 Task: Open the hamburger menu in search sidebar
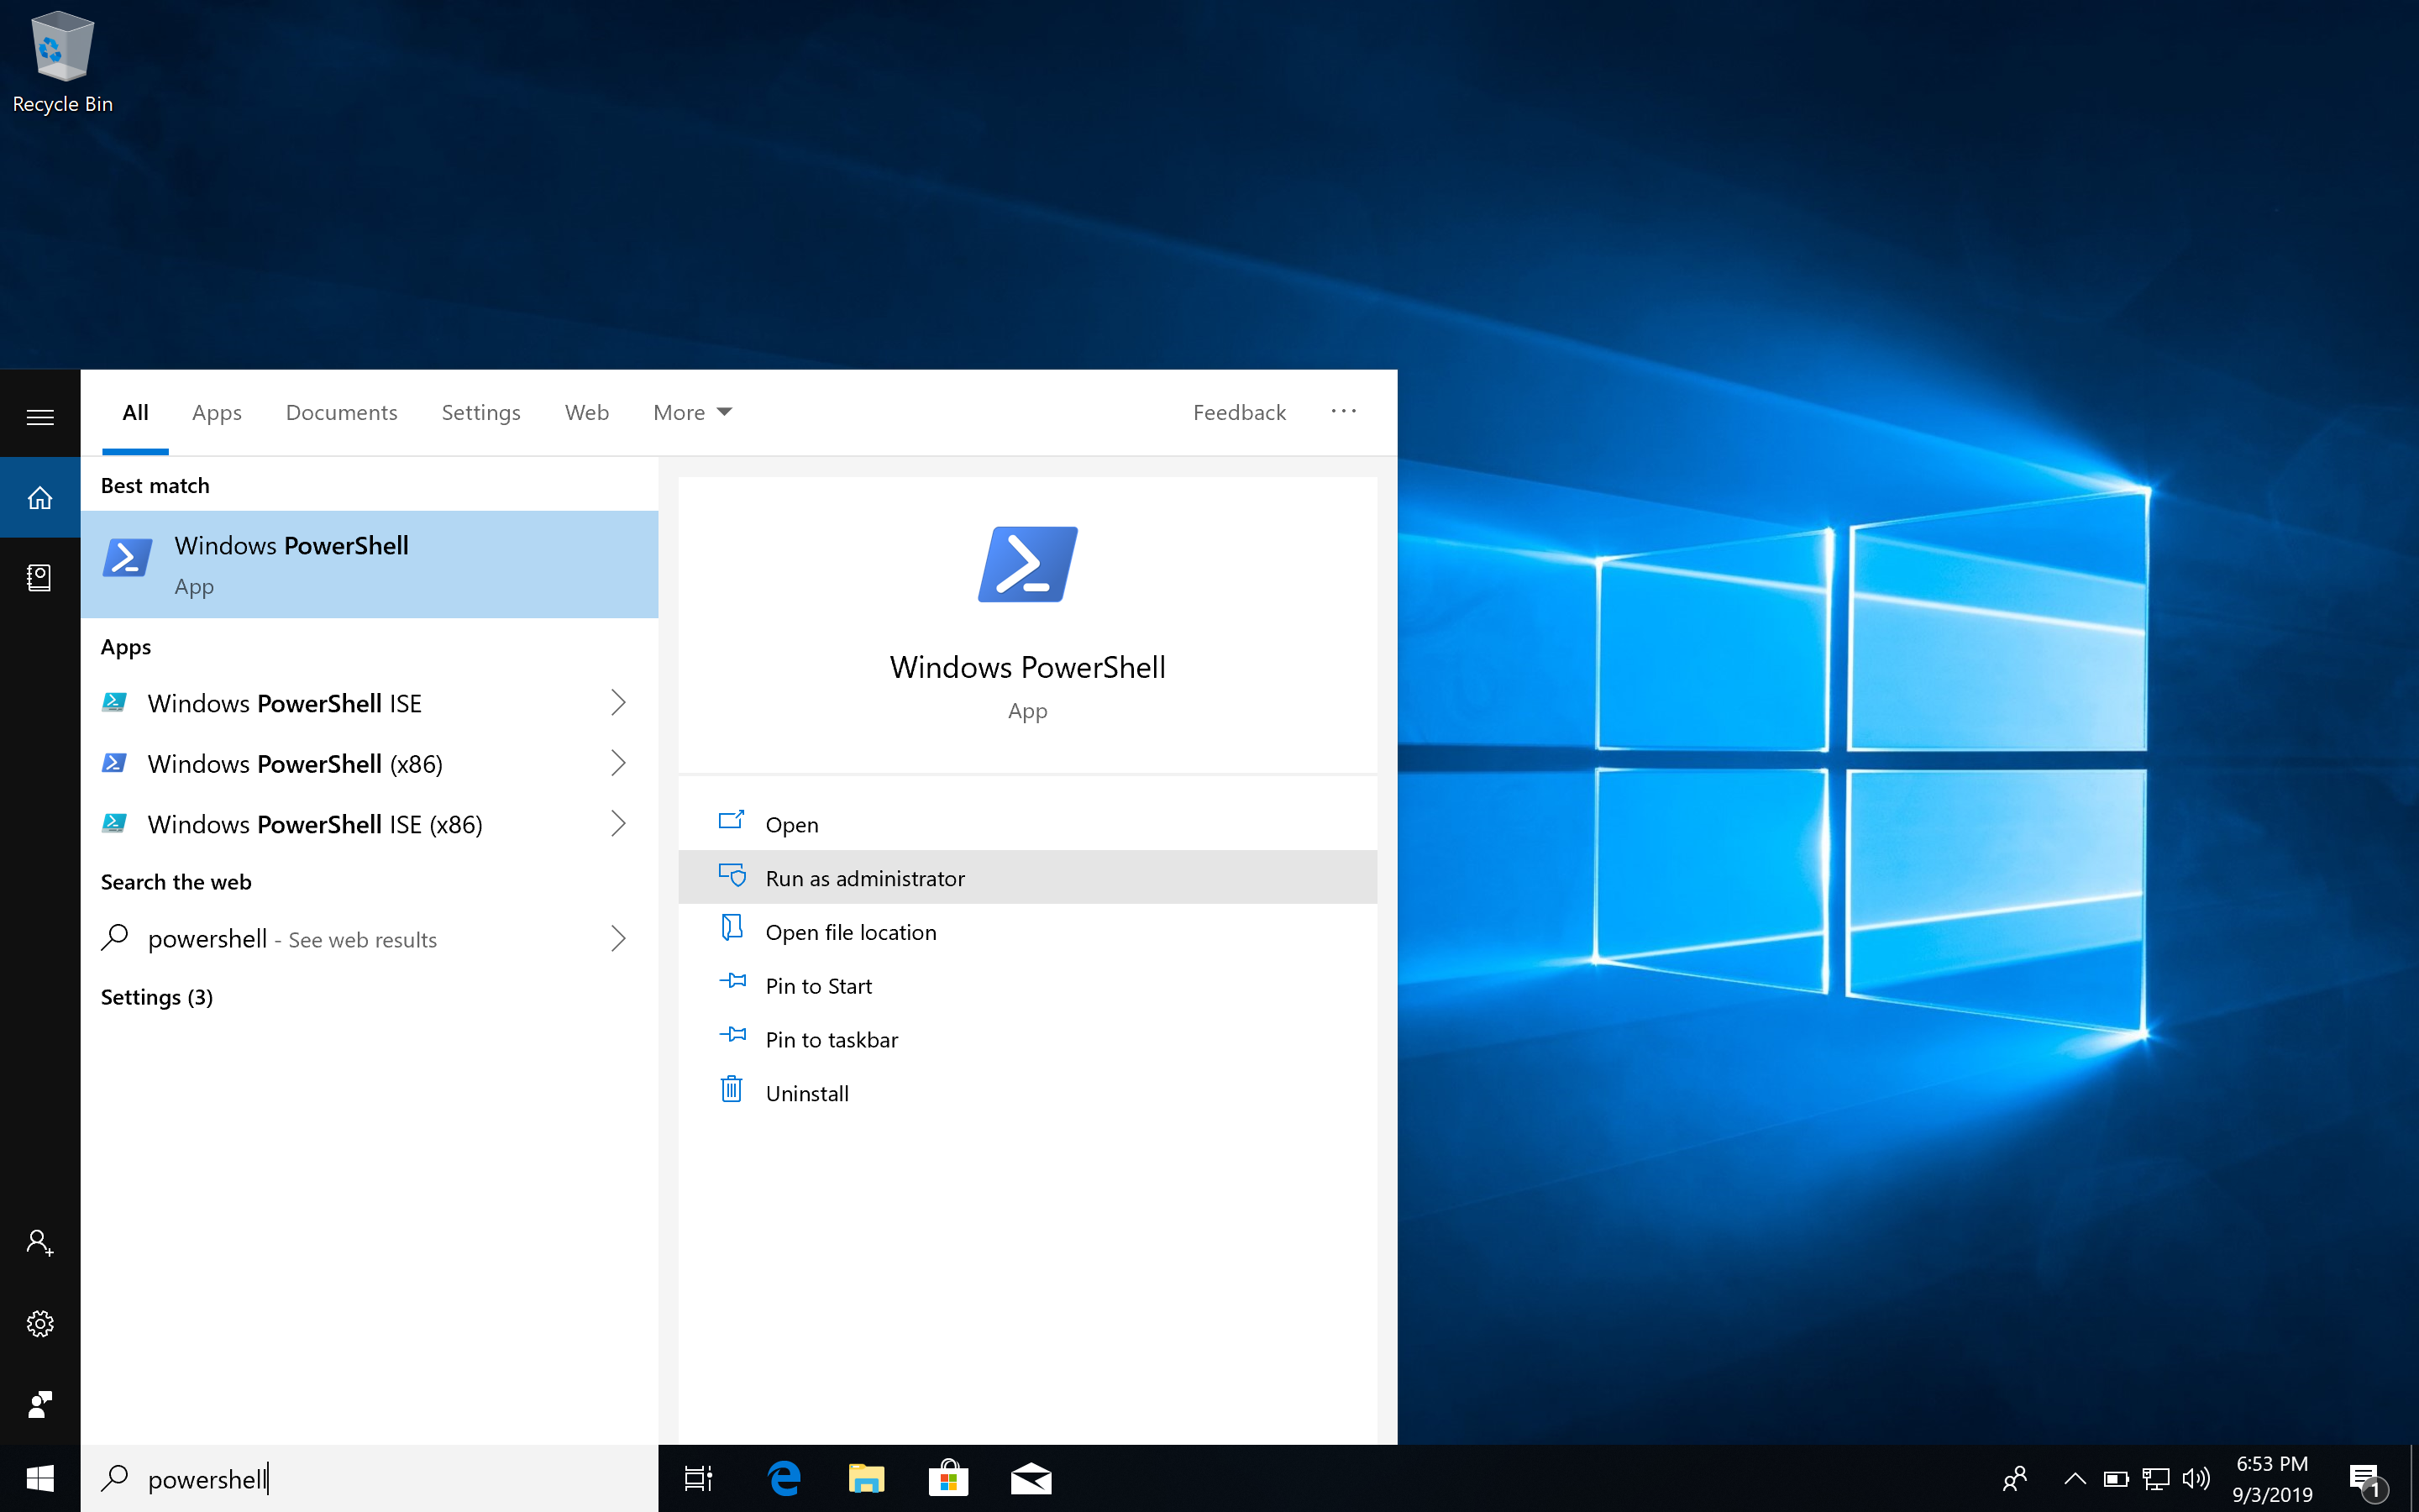[40, 417]
